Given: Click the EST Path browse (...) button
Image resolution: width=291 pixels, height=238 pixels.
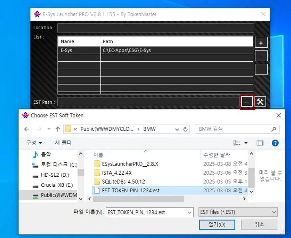Looking at the screenshot, I should [x=247, y=102].
